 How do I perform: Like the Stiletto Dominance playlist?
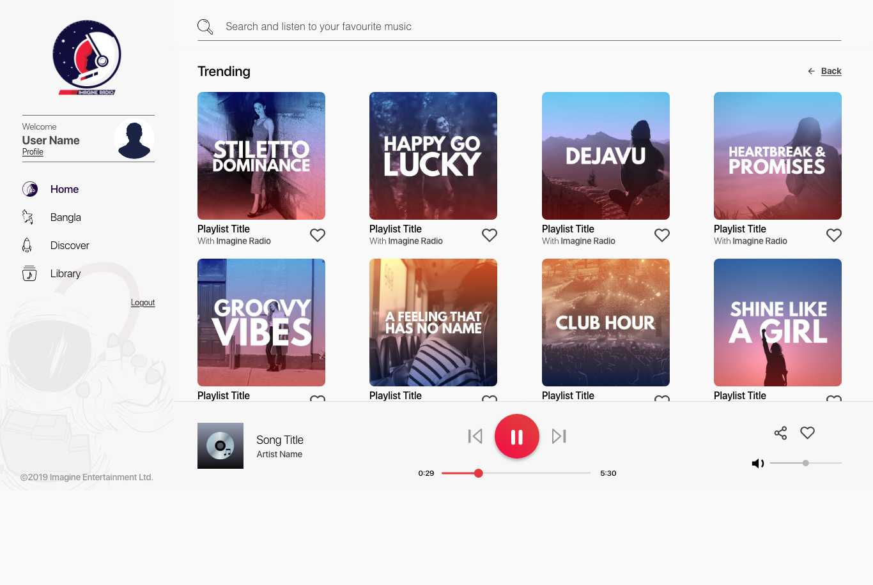[318, 235]
